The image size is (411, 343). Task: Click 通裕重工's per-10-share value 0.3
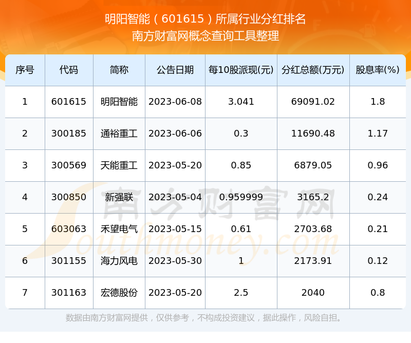pyautogui.click(x=241, y=134)
